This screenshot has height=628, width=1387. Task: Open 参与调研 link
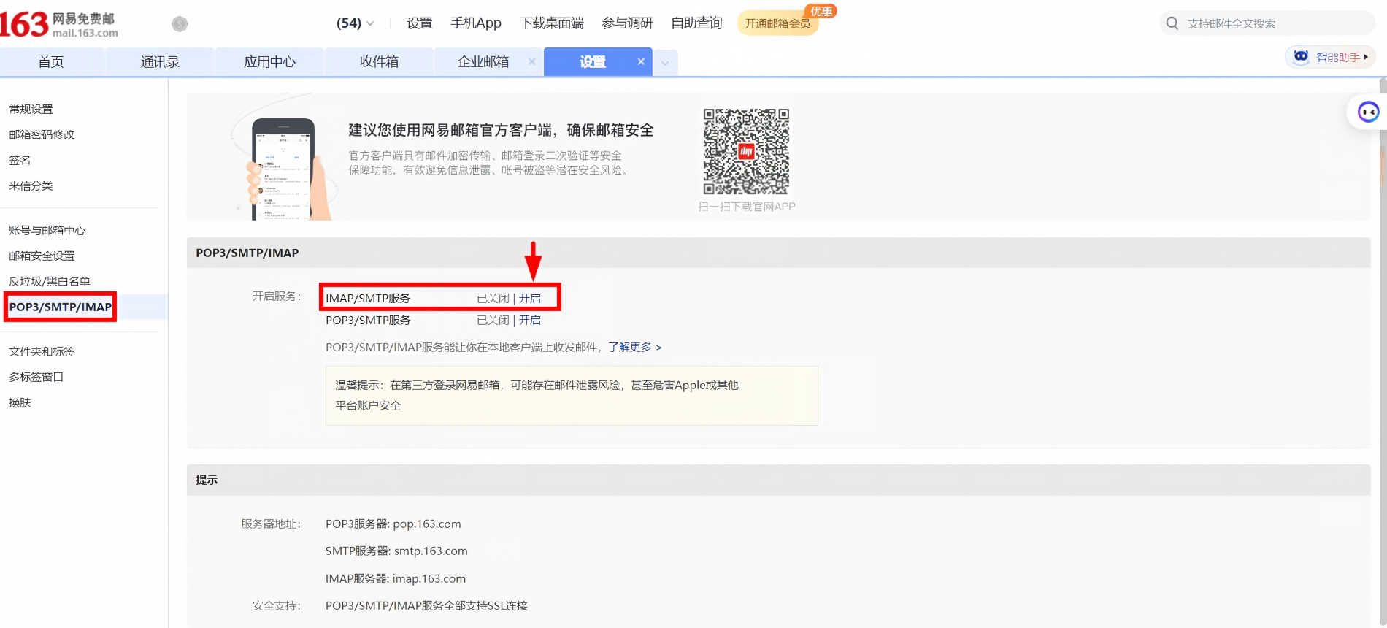(x=627, y=23)
